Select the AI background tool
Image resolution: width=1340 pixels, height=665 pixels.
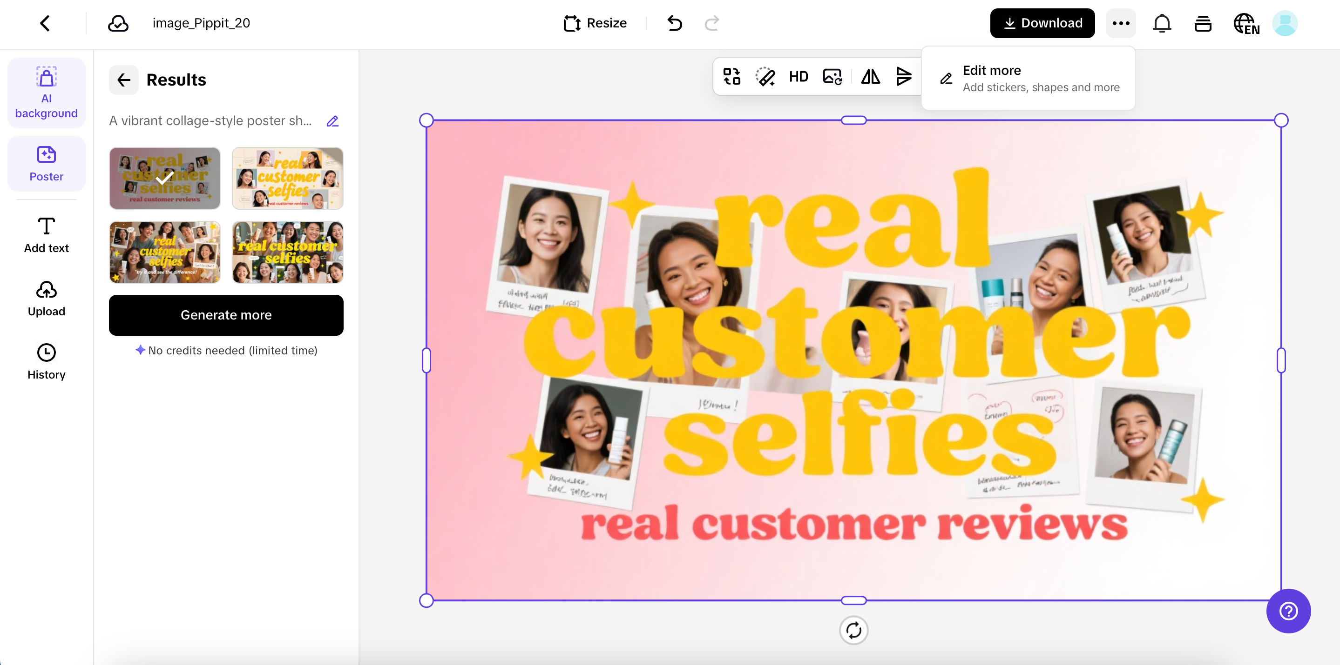[x=46, y=93]
